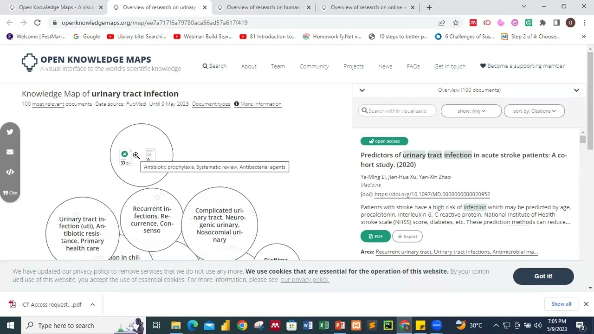Switch to Open Knowledge Maps first tab

pyautogui.click(x=55, y=7)
